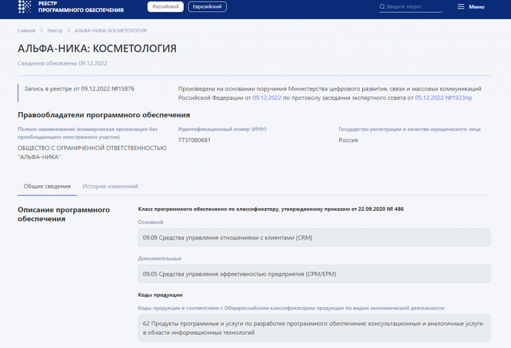
Task: Select the Общие сведения tab
Action: coord(47,186)
